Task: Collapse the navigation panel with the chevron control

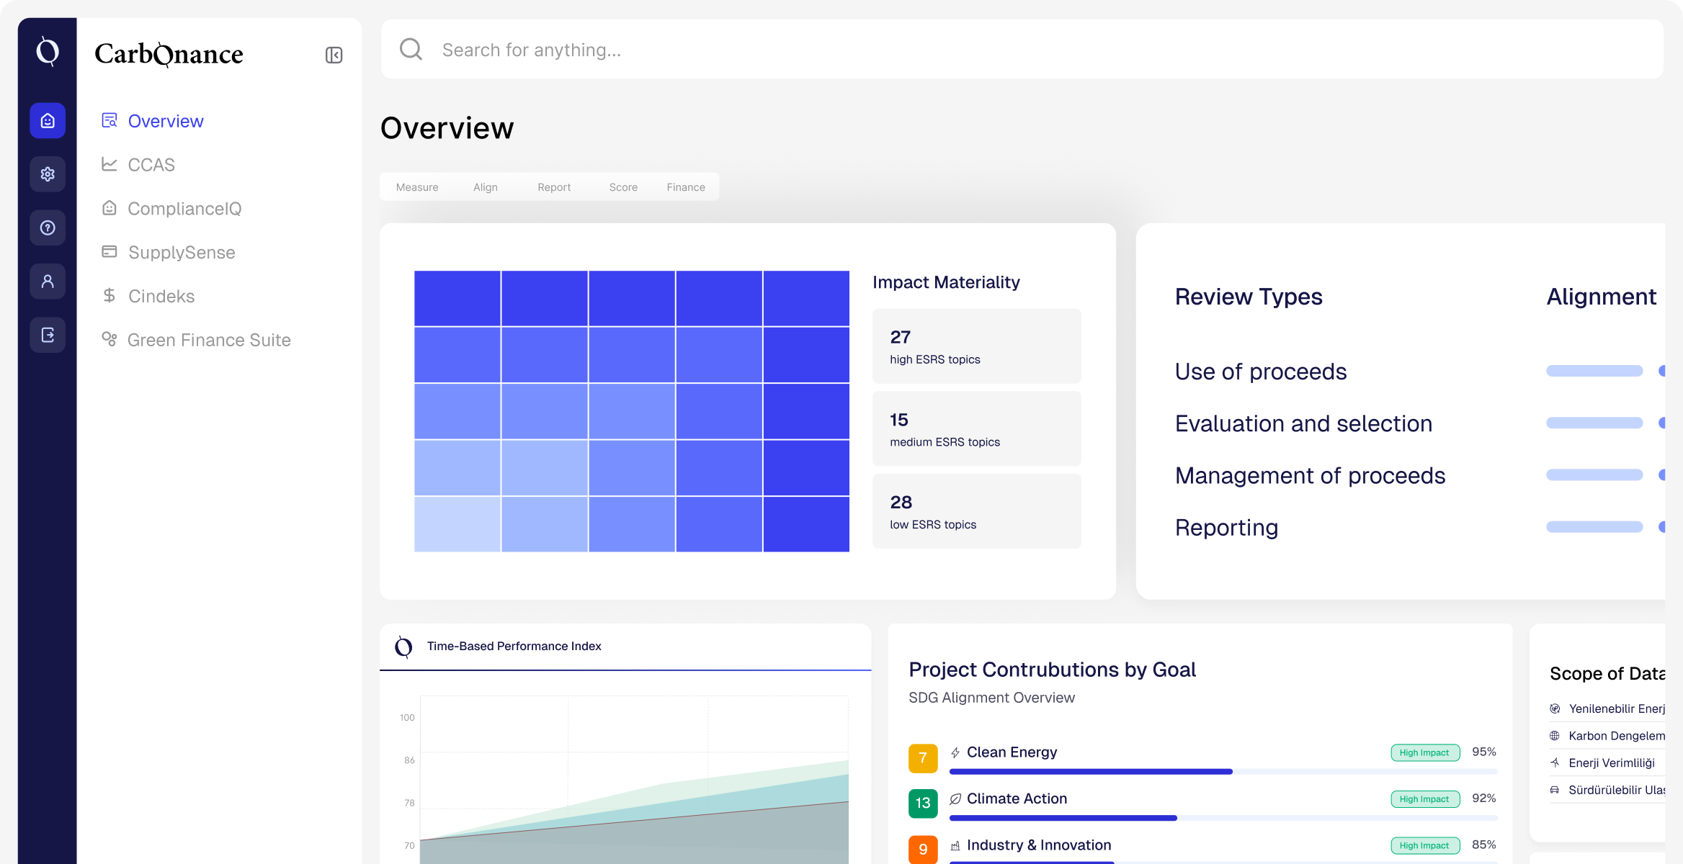Action: (333, 55)
